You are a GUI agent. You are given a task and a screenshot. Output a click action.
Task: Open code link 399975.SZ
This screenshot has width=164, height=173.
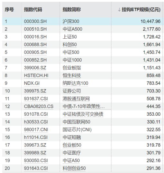pyautogui.click(x=35, y=91)
